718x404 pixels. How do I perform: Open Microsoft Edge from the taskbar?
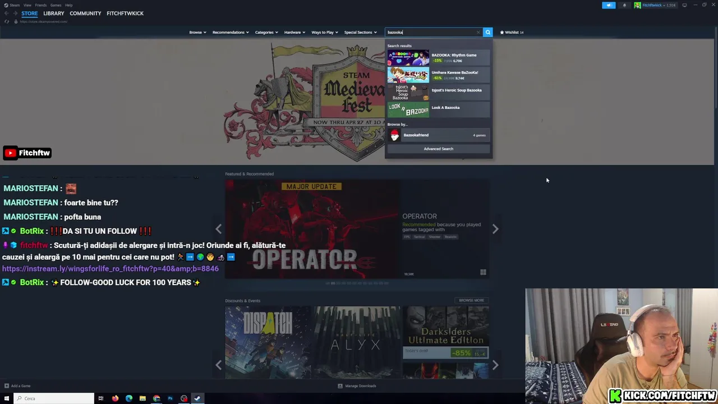129,398
